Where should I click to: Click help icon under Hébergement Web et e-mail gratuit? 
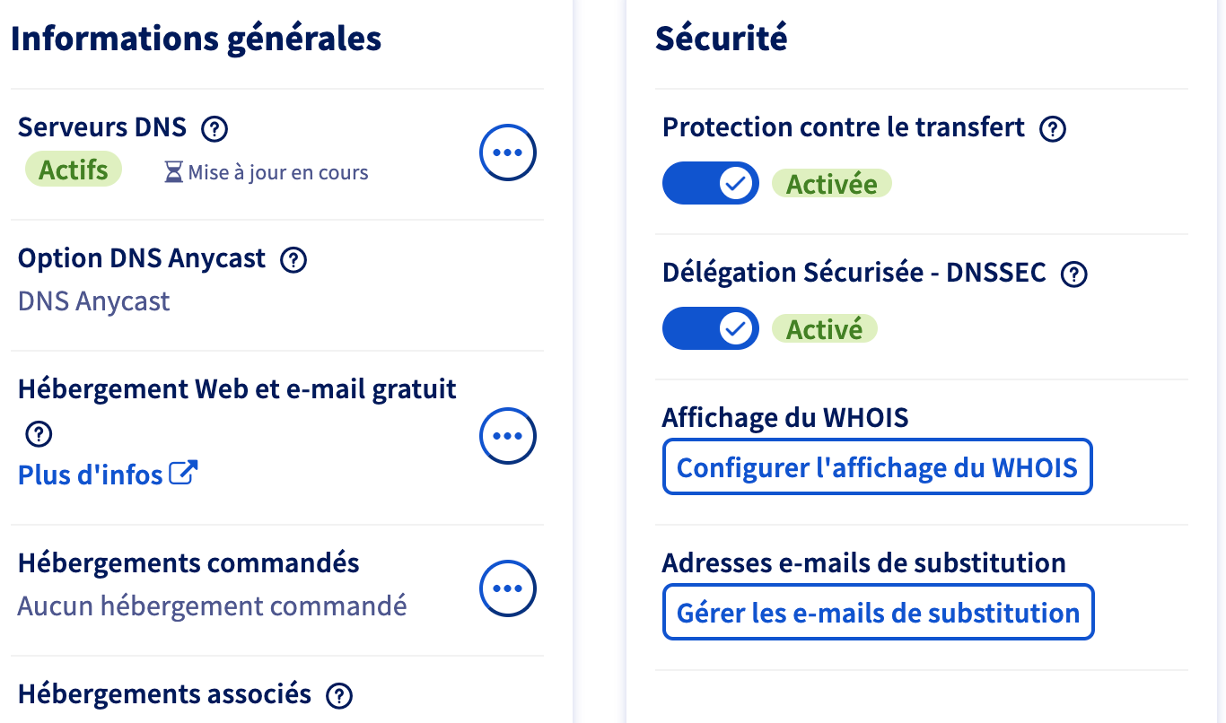pyautogui.click(x=39, y=435)
